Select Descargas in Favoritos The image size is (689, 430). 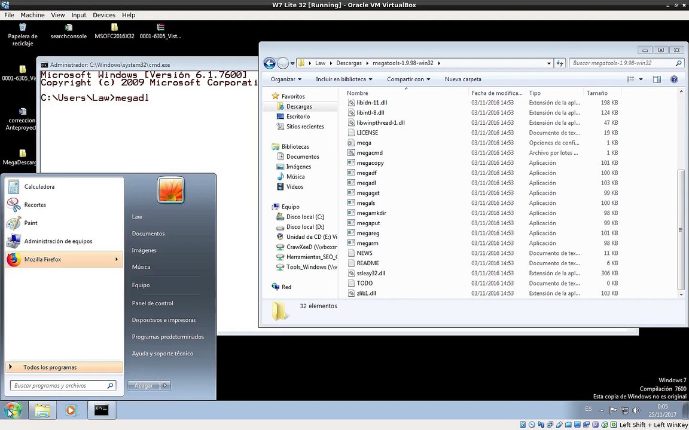click(299, 107)
